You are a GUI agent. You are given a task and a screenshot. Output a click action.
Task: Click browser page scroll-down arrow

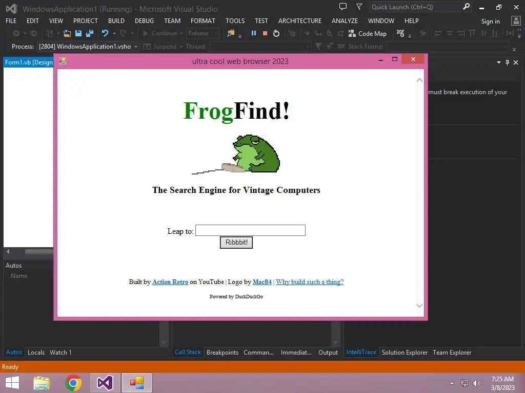pos(419,305)
